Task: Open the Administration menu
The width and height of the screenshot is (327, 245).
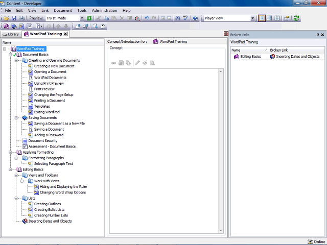Action: (104, 10)
